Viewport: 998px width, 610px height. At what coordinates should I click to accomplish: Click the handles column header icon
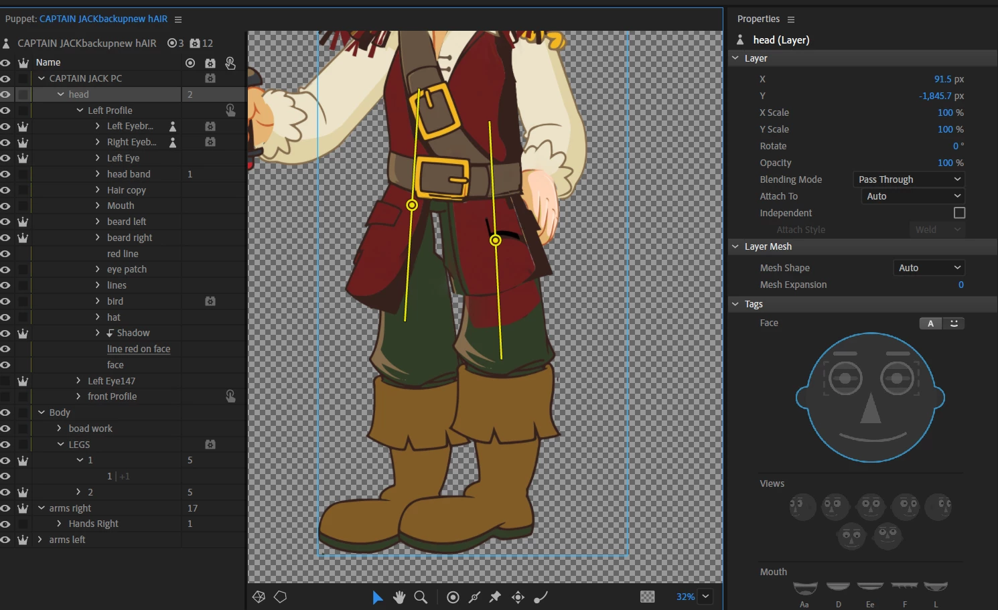point(190,62)
